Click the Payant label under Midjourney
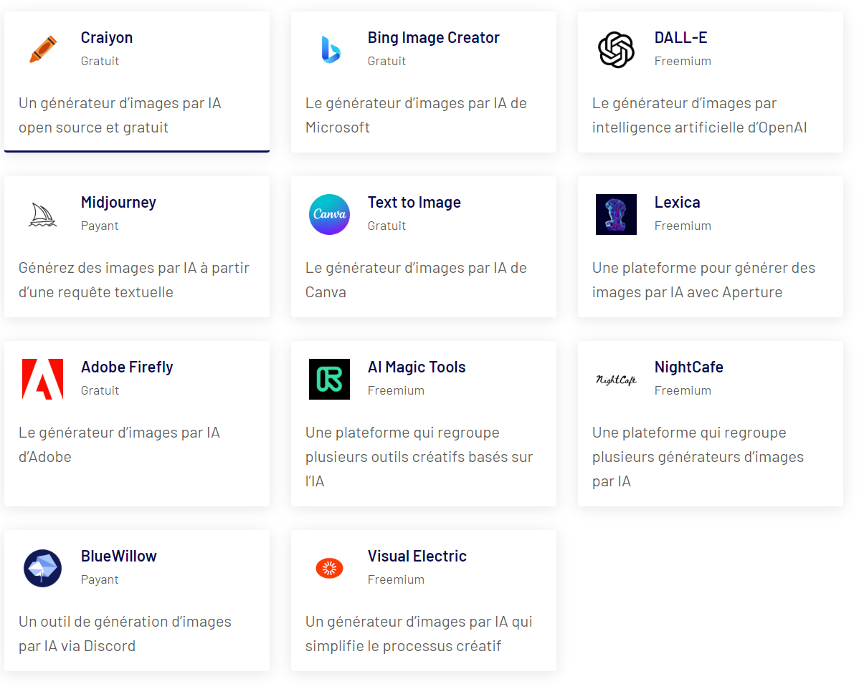The height and width of the screenshot is (689, 859). (x=100, y=226)
